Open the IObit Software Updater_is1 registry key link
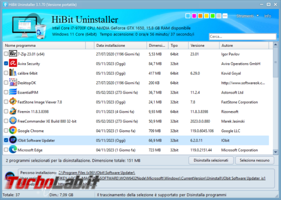The image size is (281, 200). pyautogui.click(x=162, y=178)
